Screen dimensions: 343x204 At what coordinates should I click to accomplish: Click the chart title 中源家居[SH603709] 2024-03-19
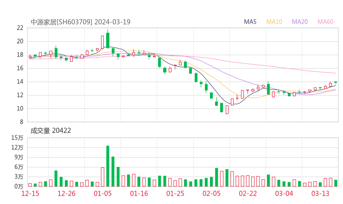[81, 22]
